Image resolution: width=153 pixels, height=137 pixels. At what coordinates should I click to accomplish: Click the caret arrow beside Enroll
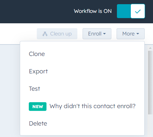[104, 34]
